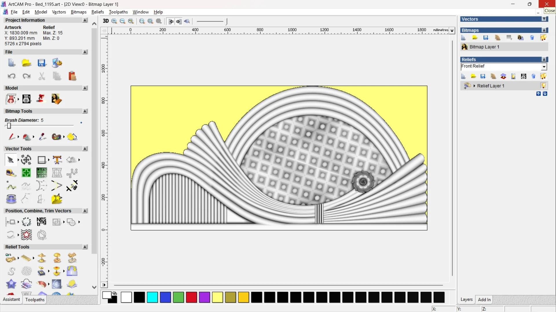
Task: Switch to 3D view button
Action: pyautogui.click(x=106, y=21)
